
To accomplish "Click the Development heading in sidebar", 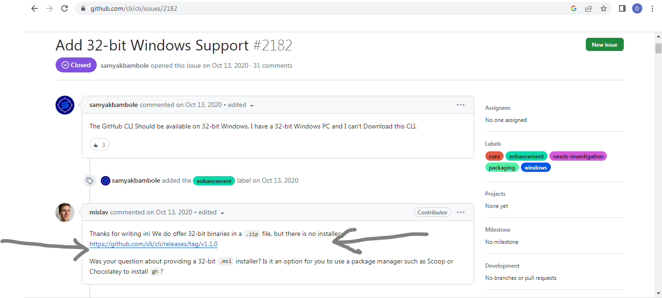I will tap(503, 266).
